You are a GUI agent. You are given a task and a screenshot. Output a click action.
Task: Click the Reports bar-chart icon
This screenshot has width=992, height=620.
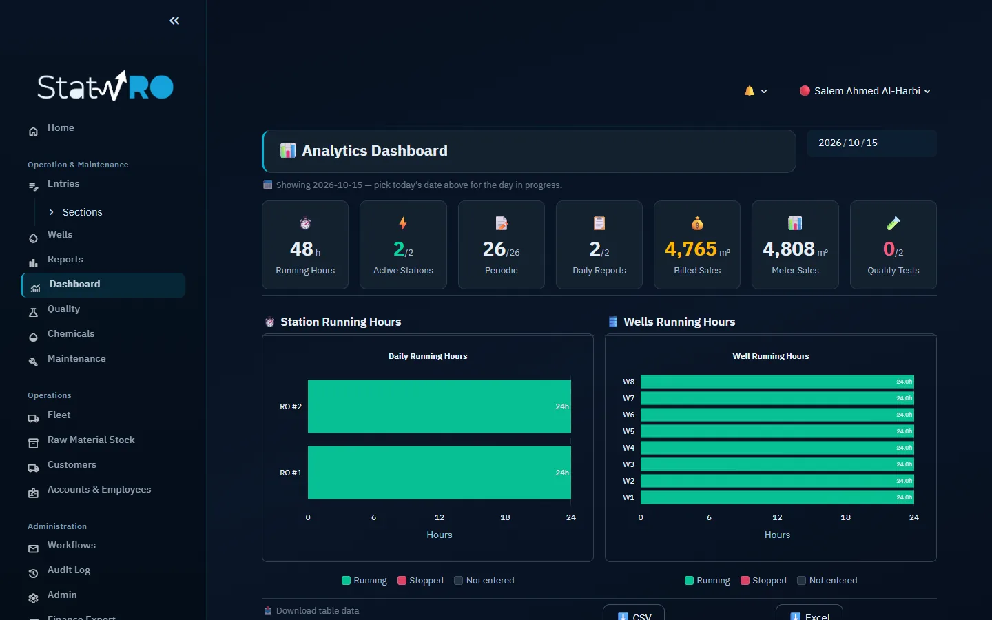click(33, 262)
